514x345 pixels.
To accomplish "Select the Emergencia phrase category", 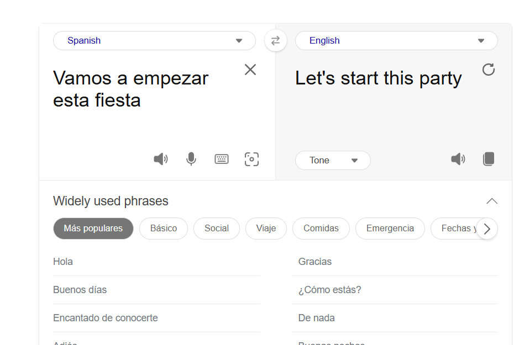I will (x=390, y=229).
